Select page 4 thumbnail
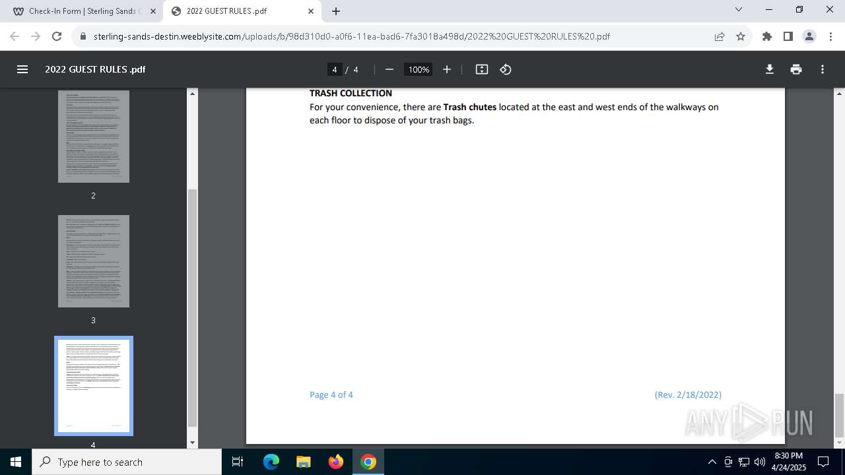 94,386
